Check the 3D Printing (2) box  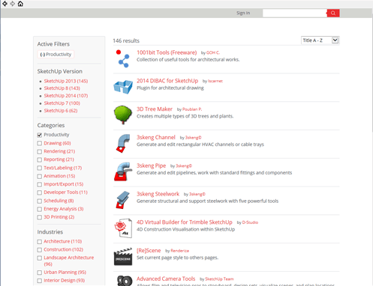click(x=40, y=217)
